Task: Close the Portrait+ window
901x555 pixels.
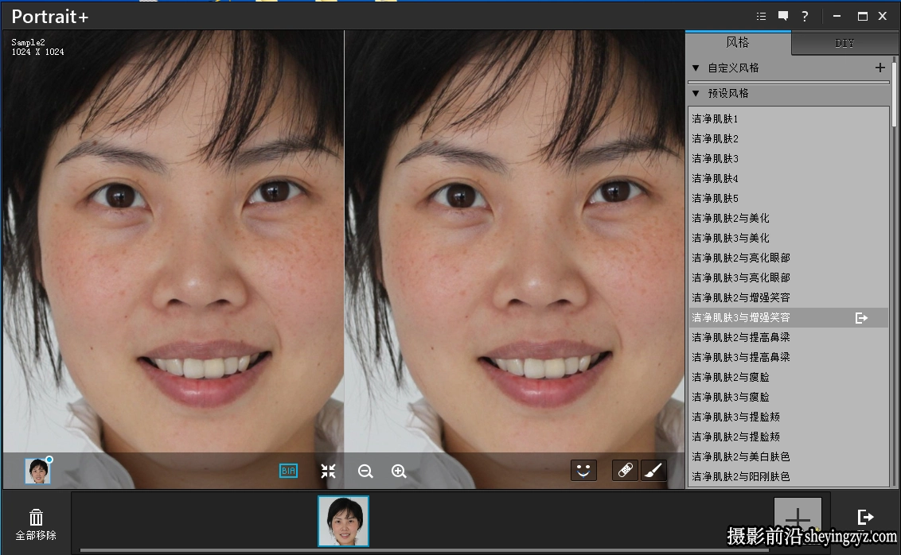Action: 883,16
